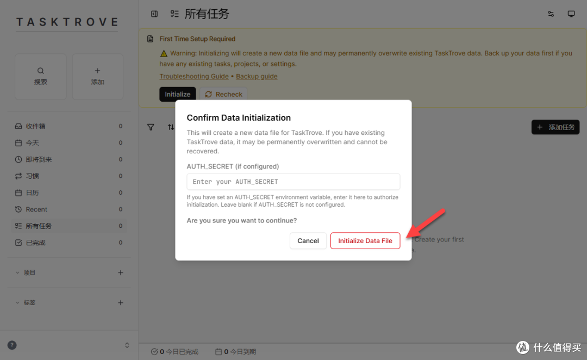Click the 添加 quick add card

tap(97, 77)
